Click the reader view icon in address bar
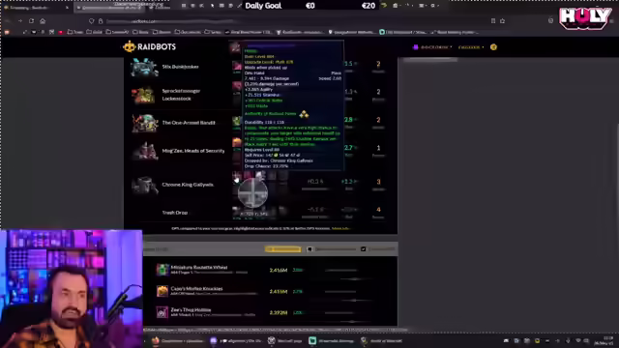The width and height of the screenshot is (619, 348). pyautogui.click(x=493, y=21)
